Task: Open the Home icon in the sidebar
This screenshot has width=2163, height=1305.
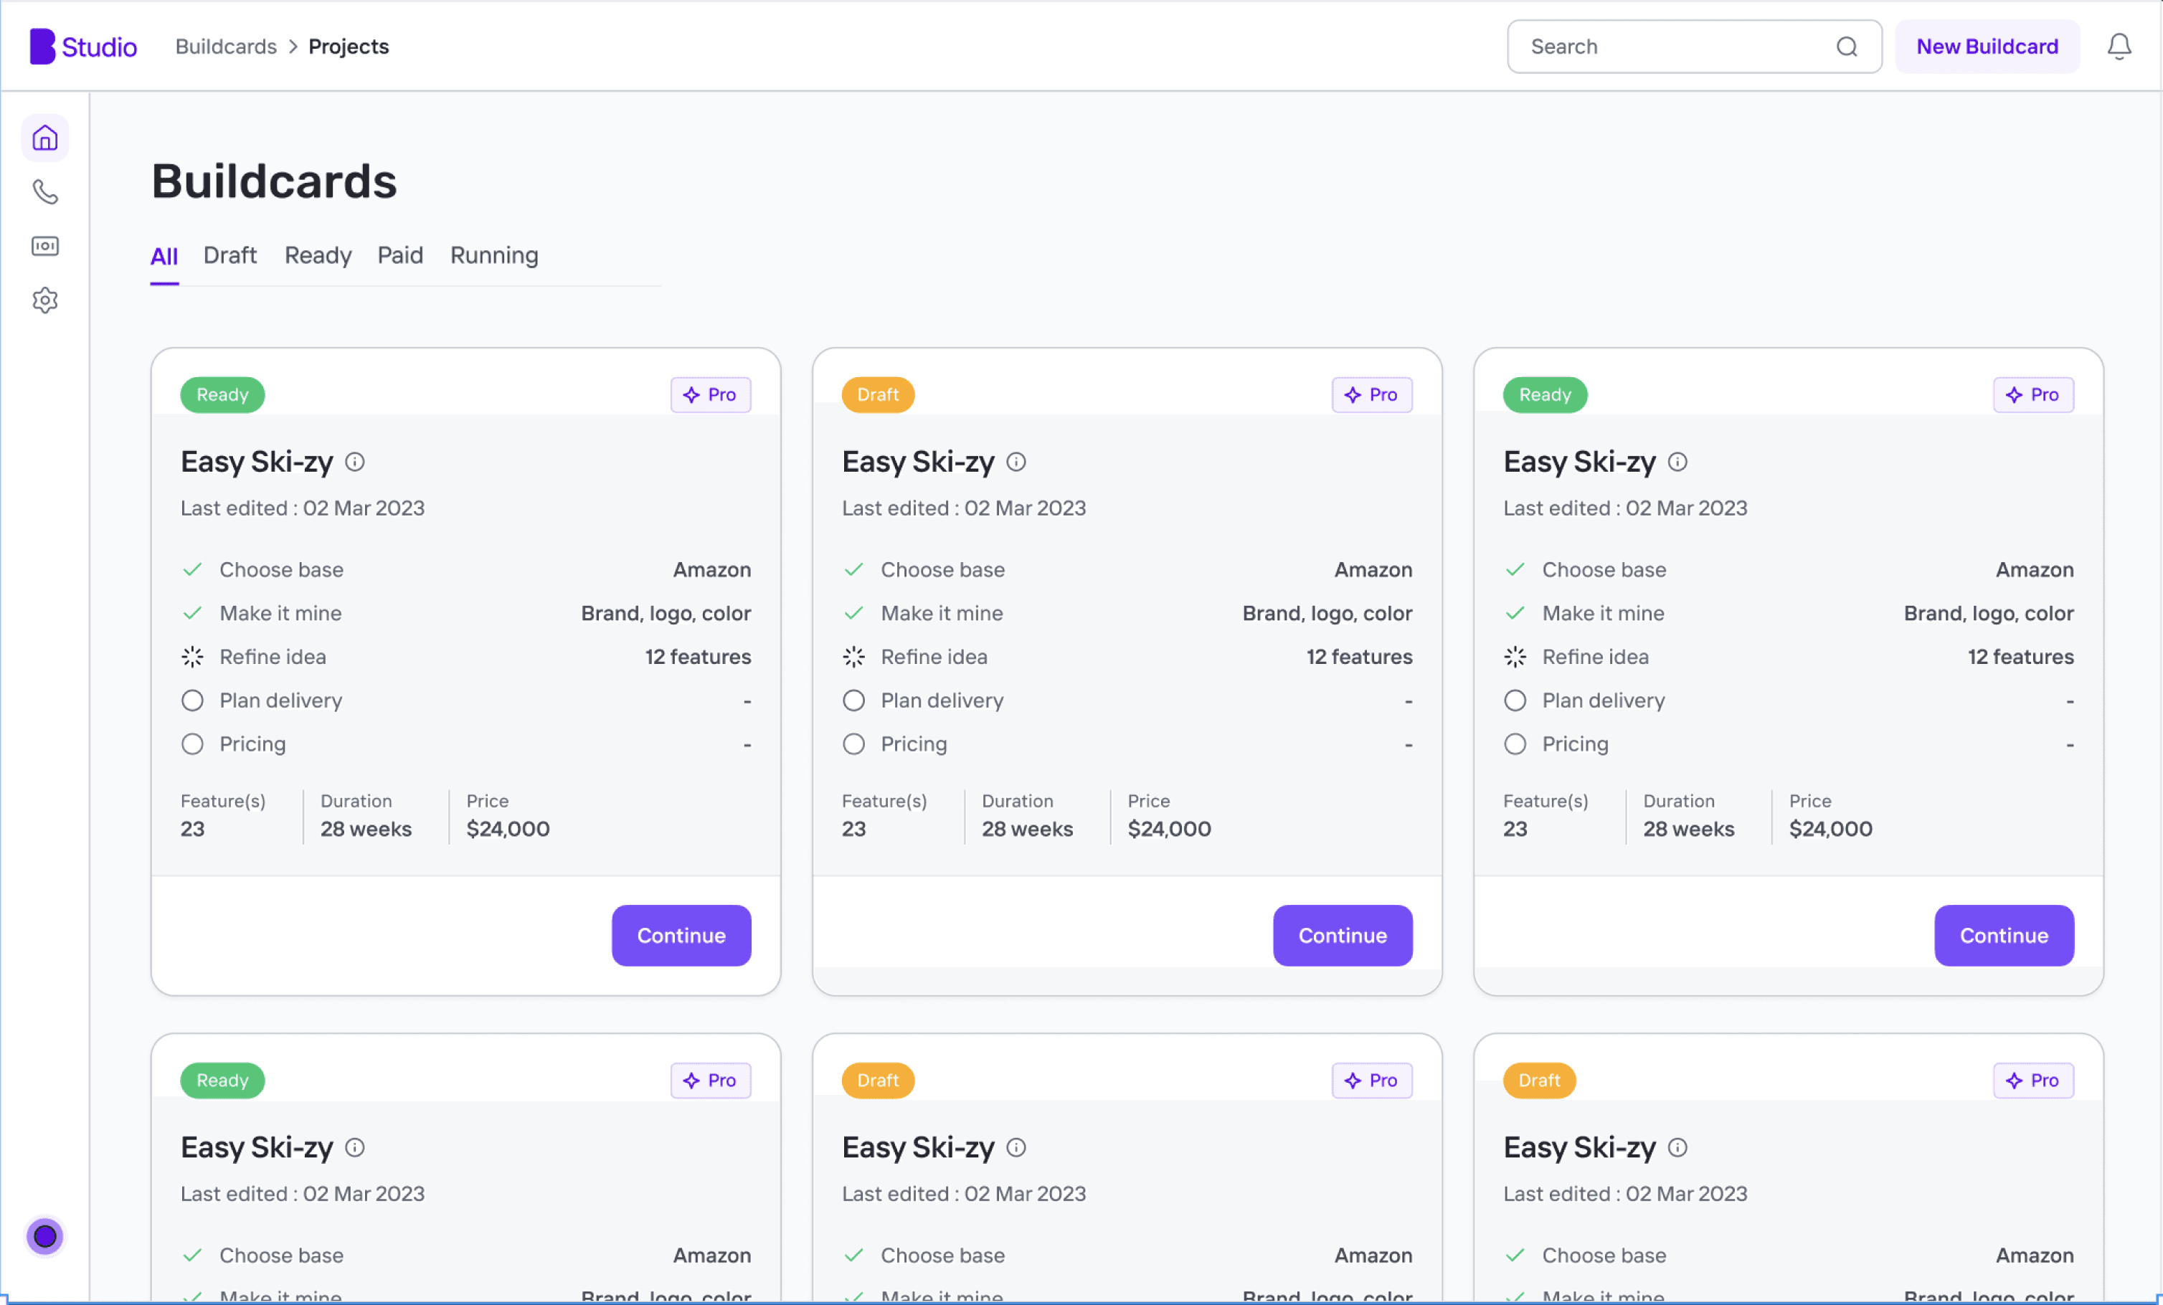Action: 44,138
